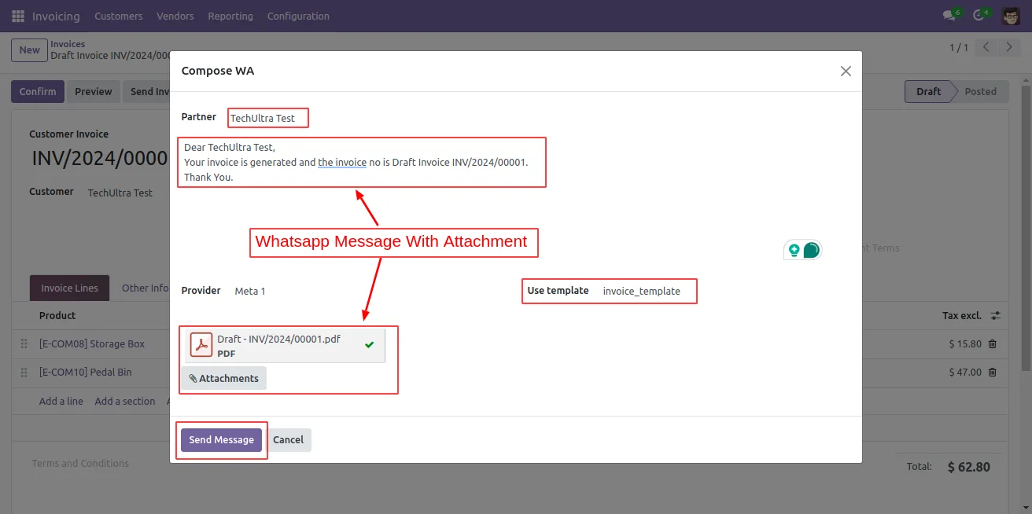Grab drag handle of Pedal Bin row

24,372
